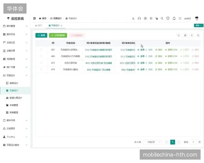Click the 分享码新增 button

58,35
